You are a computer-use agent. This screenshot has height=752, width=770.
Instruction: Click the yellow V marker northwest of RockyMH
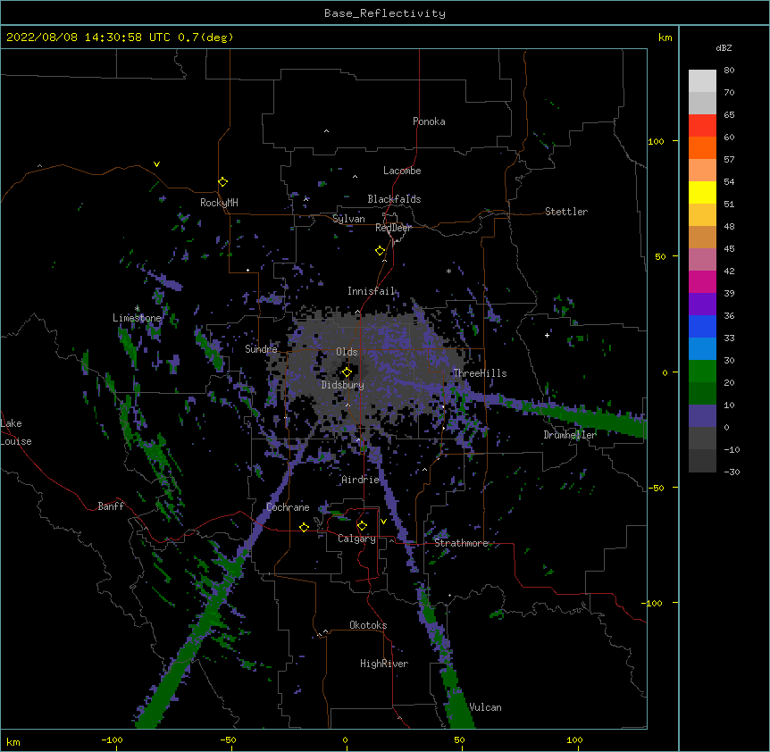(x=156, y=164)
